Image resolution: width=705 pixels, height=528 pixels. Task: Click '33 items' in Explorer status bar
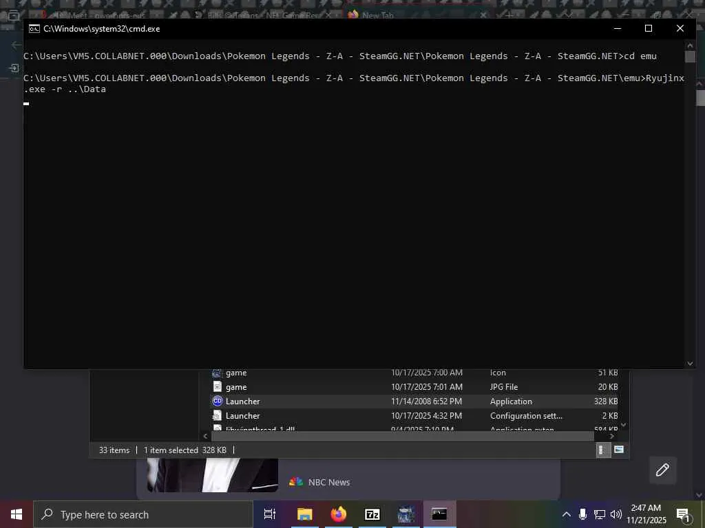[x=114, y=450]
